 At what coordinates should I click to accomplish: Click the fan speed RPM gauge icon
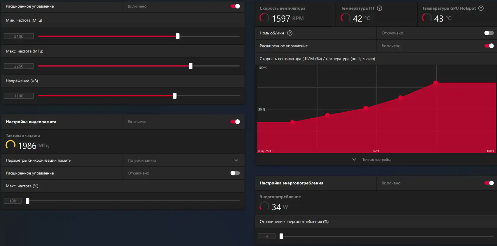click(264, 18)
